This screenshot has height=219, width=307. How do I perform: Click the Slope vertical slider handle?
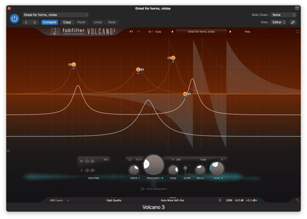185,168
